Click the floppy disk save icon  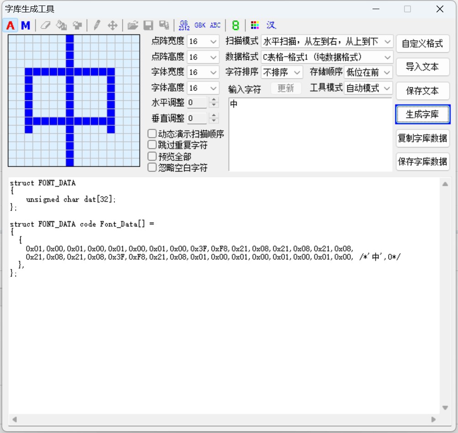tap(149, 26)
